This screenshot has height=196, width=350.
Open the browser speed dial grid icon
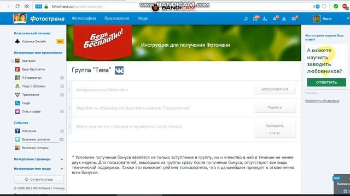coord(27,7)
